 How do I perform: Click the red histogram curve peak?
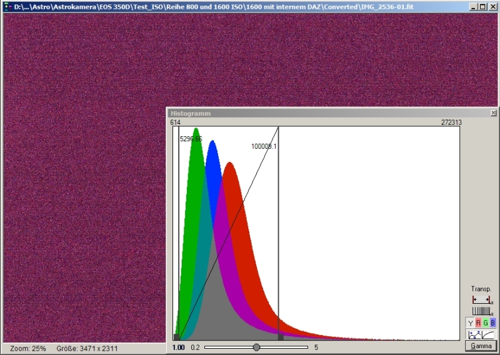[x=229, y=164]
